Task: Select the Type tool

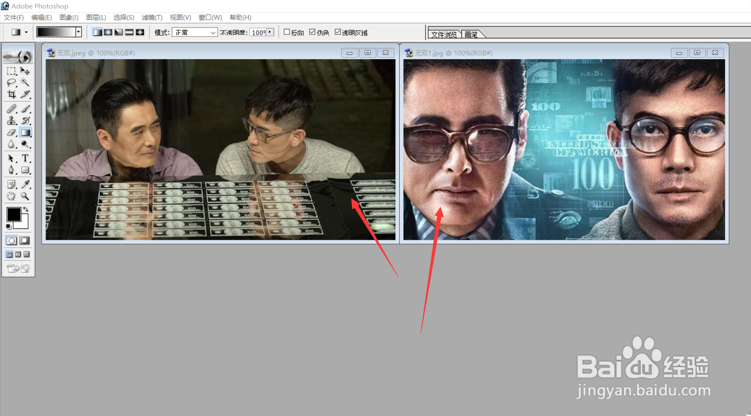Action: click(x=25, y=158)
